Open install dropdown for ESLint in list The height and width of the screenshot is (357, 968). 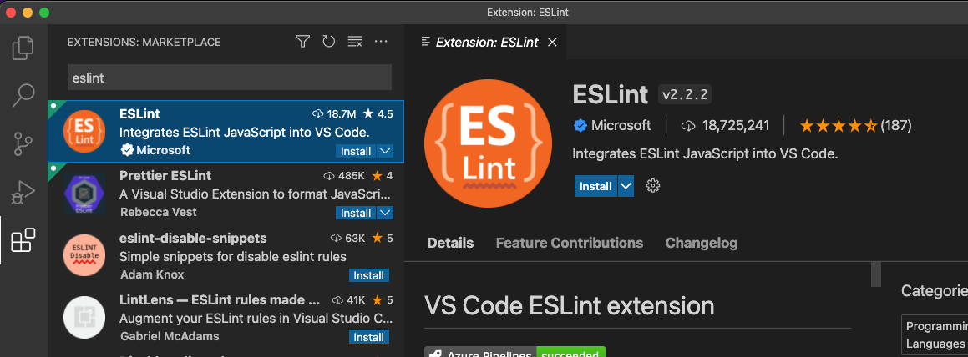click(384, 151)
